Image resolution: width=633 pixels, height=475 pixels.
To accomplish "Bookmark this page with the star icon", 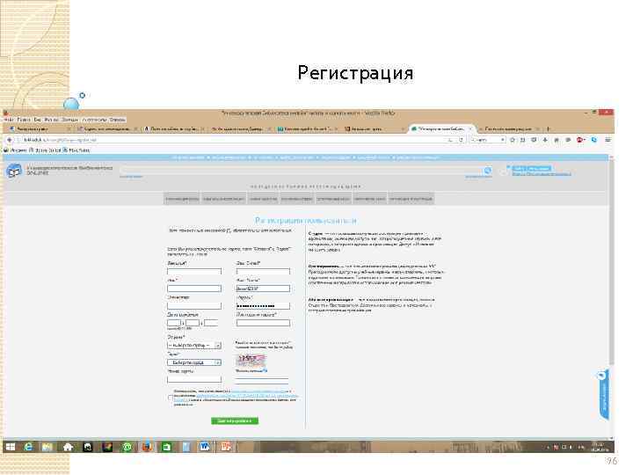I will 513,140.
